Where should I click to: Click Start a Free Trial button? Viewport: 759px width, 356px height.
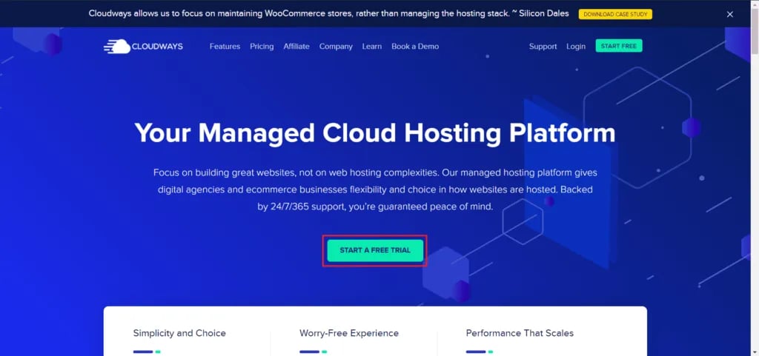pyautogui.click(x=374, y=250)
